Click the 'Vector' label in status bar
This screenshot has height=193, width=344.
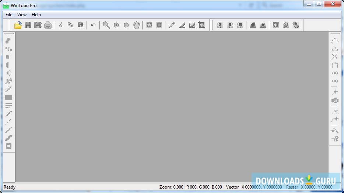point(232,187)
